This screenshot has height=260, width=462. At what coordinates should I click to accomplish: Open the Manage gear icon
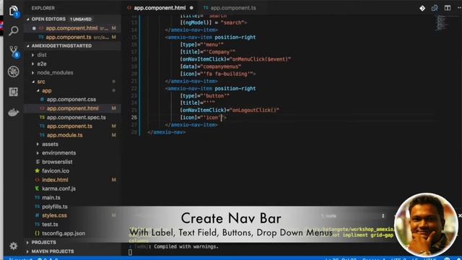[x=13, y=246]
